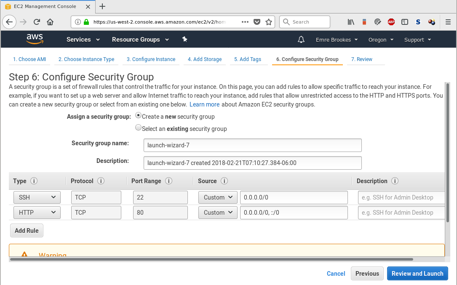
Task: Cancel the launch wizard
Action: [x=336, y=274]
